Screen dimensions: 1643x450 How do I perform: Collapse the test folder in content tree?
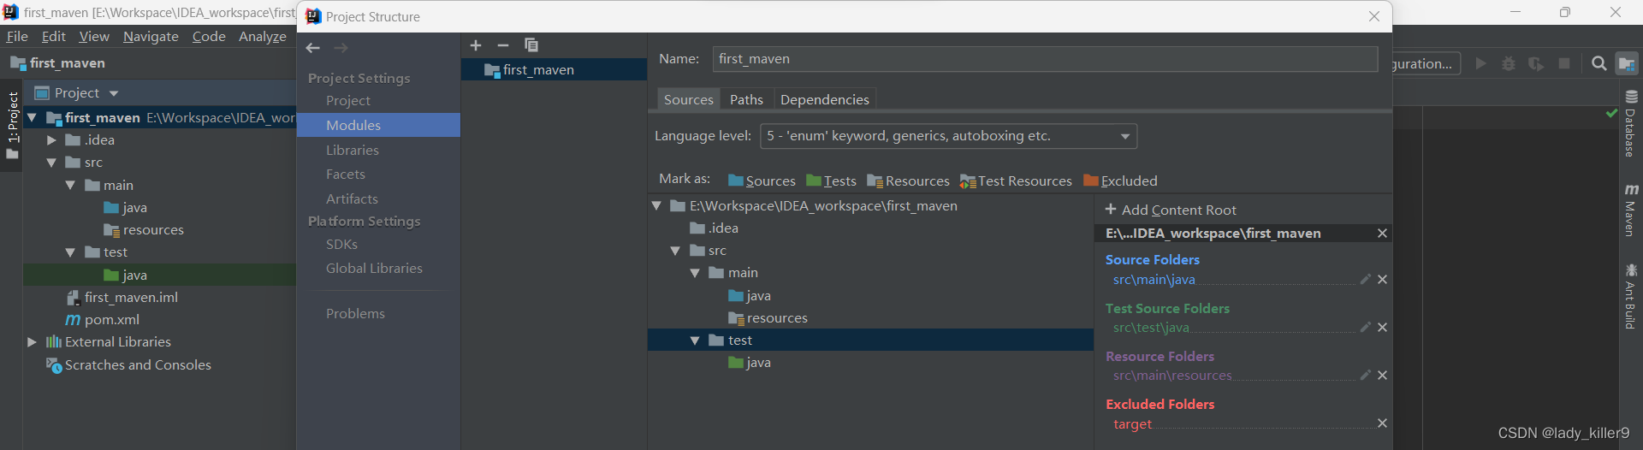click(695, 340)
